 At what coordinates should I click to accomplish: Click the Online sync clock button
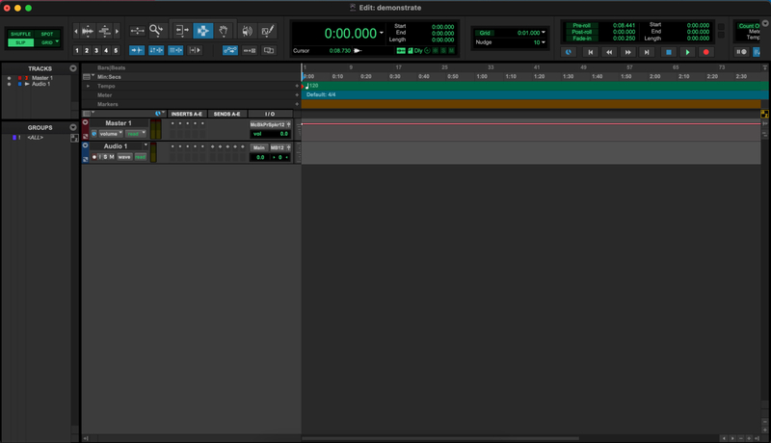(x=569, y=52)
